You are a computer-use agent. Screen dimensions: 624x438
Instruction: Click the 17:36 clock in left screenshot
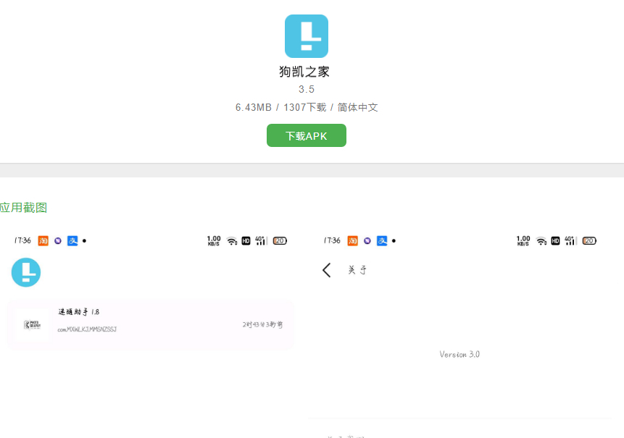point(22,240)
